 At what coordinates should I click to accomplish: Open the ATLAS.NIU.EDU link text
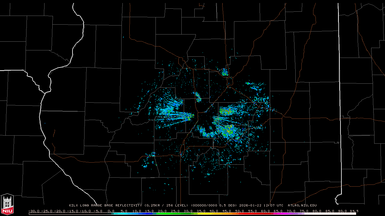point(302,205)
